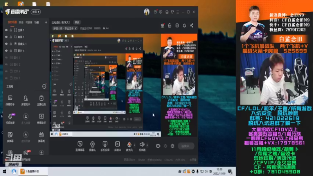Open toolbox more options circle icon
313x176 pixels.
[44, 86]
